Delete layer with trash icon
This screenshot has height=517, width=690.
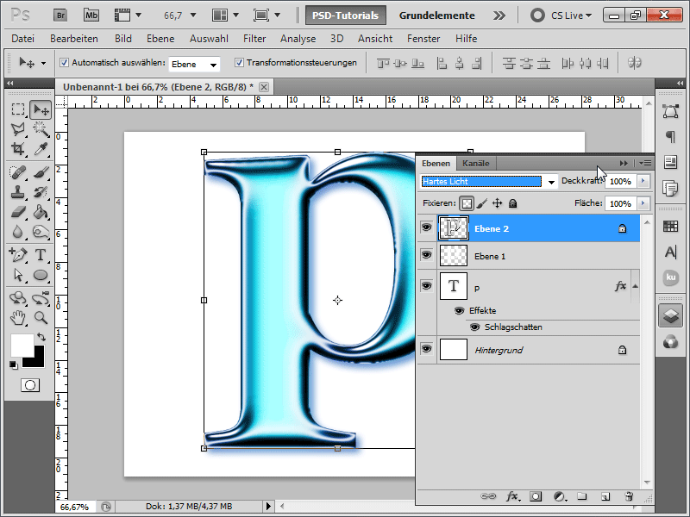(x=630, y=496)
